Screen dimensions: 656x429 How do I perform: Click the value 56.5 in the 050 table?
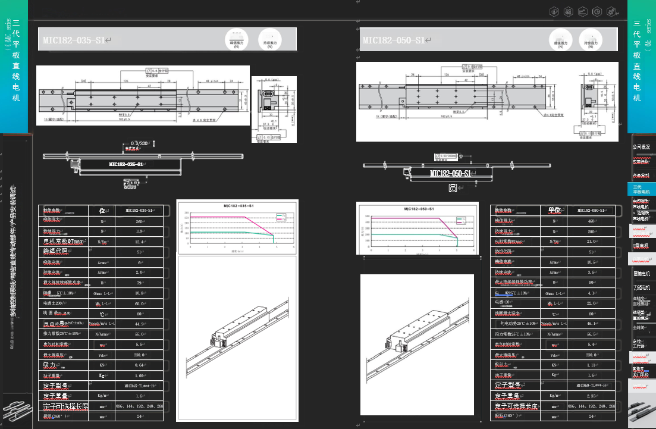591,334
